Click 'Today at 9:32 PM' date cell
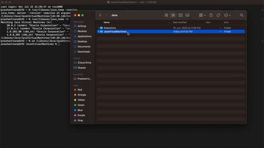The height and width of the screenshot is (148, 264). 183,32
